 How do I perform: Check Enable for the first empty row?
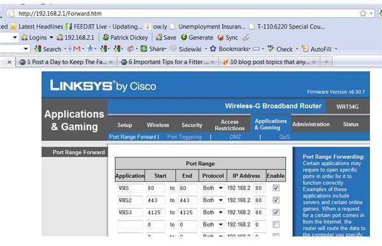276,224
